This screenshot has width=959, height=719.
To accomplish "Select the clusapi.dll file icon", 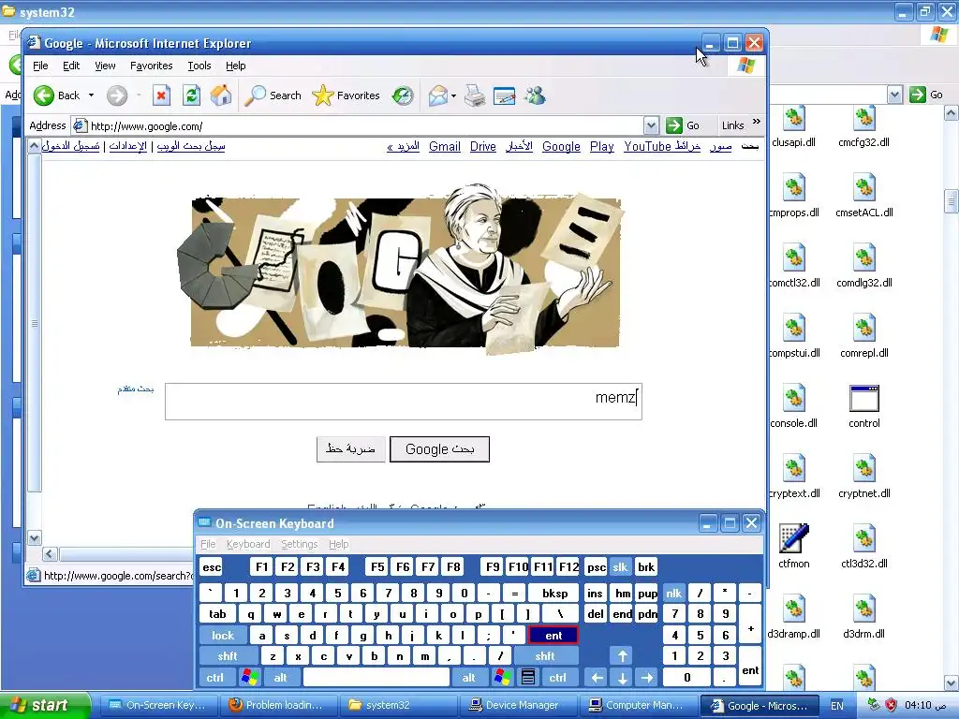I will pyautogui.click(x=794, y=118).
